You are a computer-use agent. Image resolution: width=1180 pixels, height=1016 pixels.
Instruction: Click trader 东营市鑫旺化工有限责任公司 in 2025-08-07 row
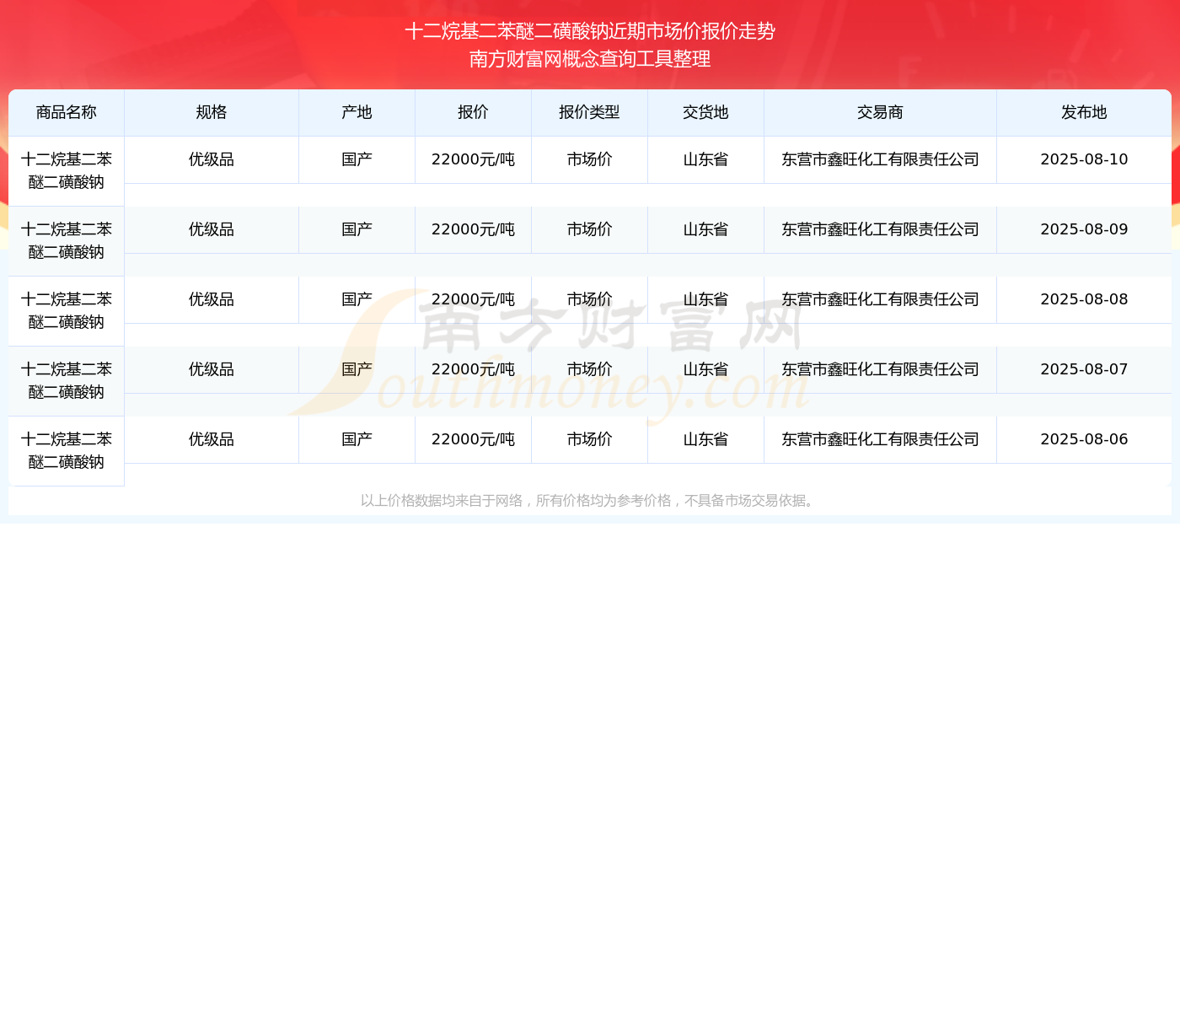click(881, 369)
